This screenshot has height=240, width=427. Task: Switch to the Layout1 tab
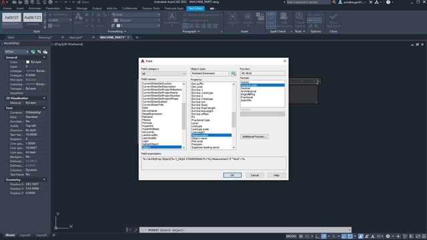click(x=25, y=235)
